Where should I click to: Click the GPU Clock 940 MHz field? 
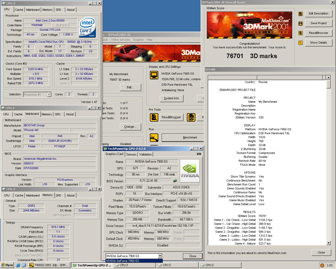[133, 232]
